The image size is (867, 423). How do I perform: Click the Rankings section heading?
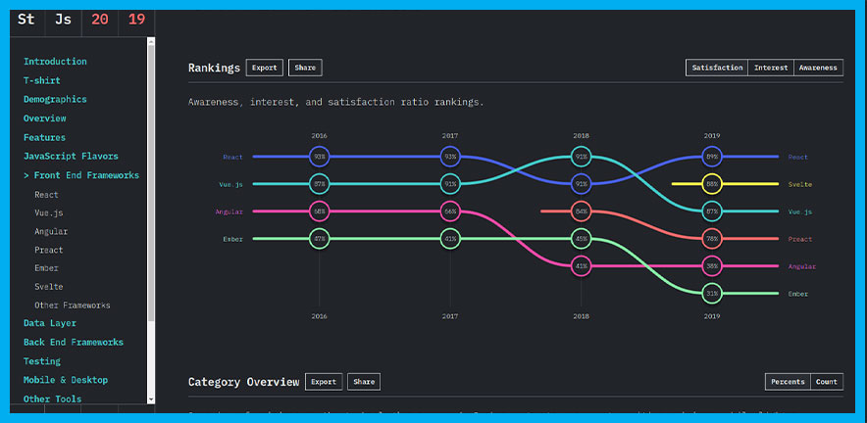coord(214,68)
